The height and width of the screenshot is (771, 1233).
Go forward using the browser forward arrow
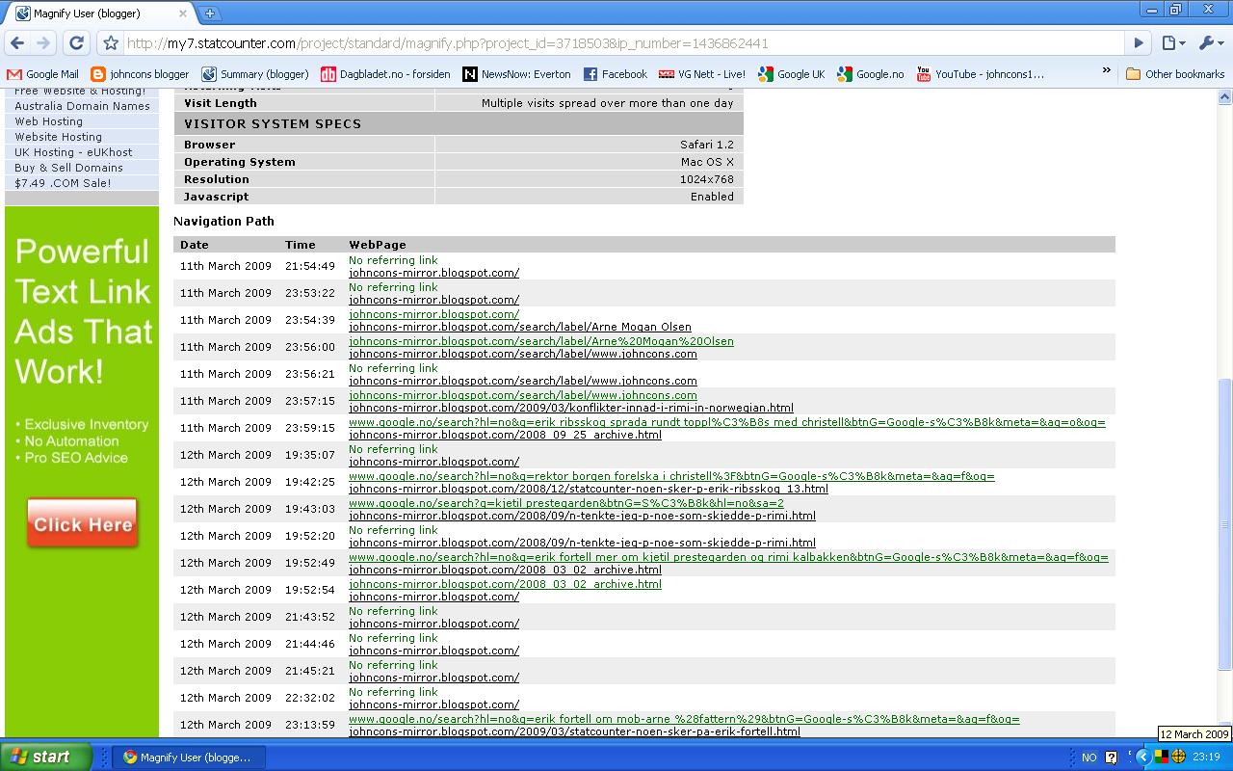pyautogui.click(x=43, y=43)
